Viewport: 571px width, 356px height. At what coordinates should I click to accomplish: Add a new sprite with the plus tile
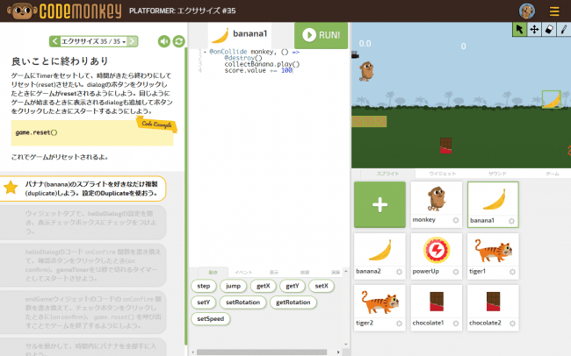click(x=379, y=204)
